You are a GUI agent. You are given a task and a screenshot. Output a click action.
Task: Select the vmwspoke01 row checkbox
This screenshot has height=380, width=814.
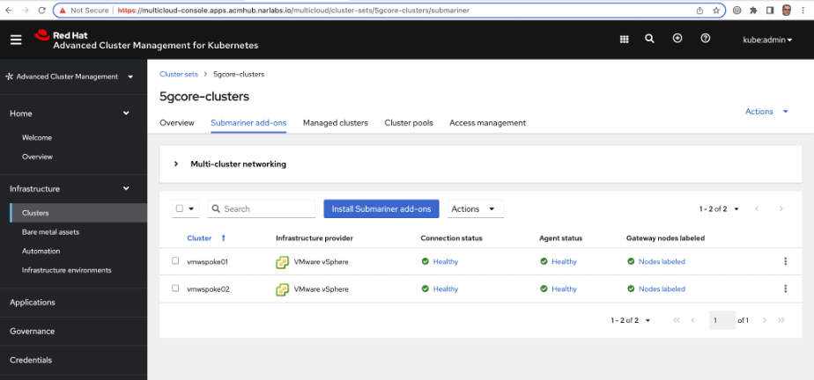coord(175,261)
